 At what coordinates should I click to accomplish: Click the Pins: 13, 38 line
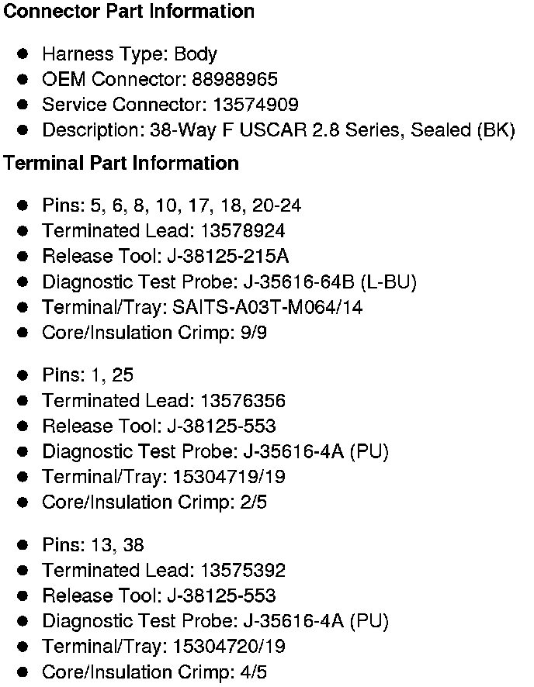93,545
